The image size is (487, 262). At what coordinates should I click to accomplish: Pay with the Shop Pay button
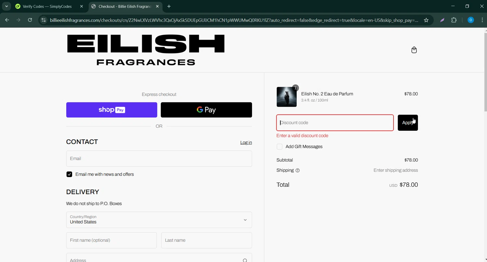[112, 110]
